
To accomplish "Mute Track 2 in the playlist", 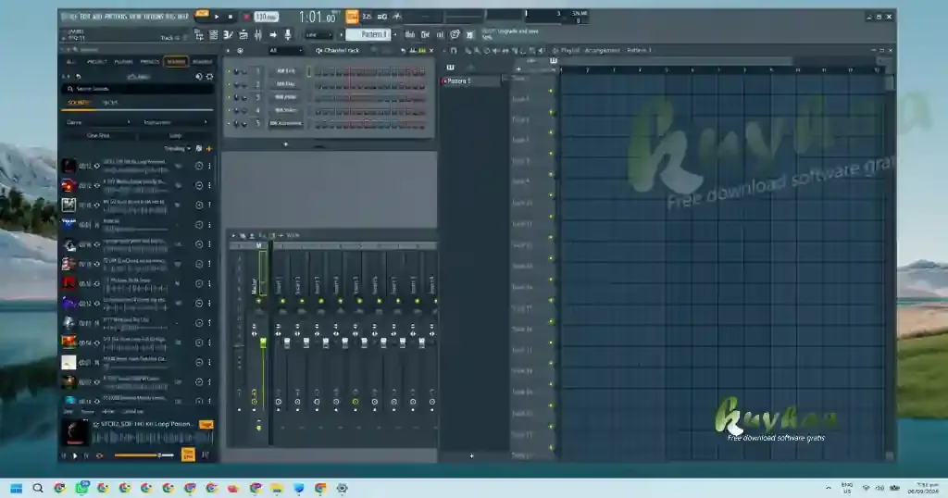I will (551, 112).
